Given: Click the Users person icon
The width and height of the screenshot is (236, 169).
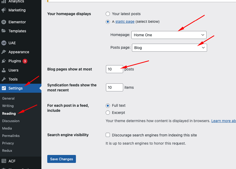Looking at the screenshot, I should coord(4,70).
